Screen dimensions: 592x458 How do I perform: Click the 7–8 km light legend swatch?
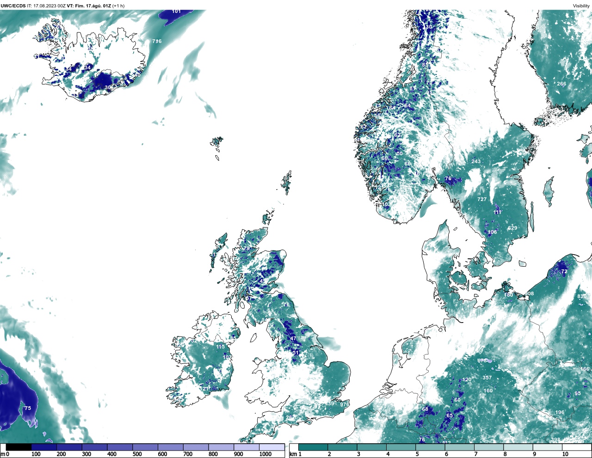[488, 447]
